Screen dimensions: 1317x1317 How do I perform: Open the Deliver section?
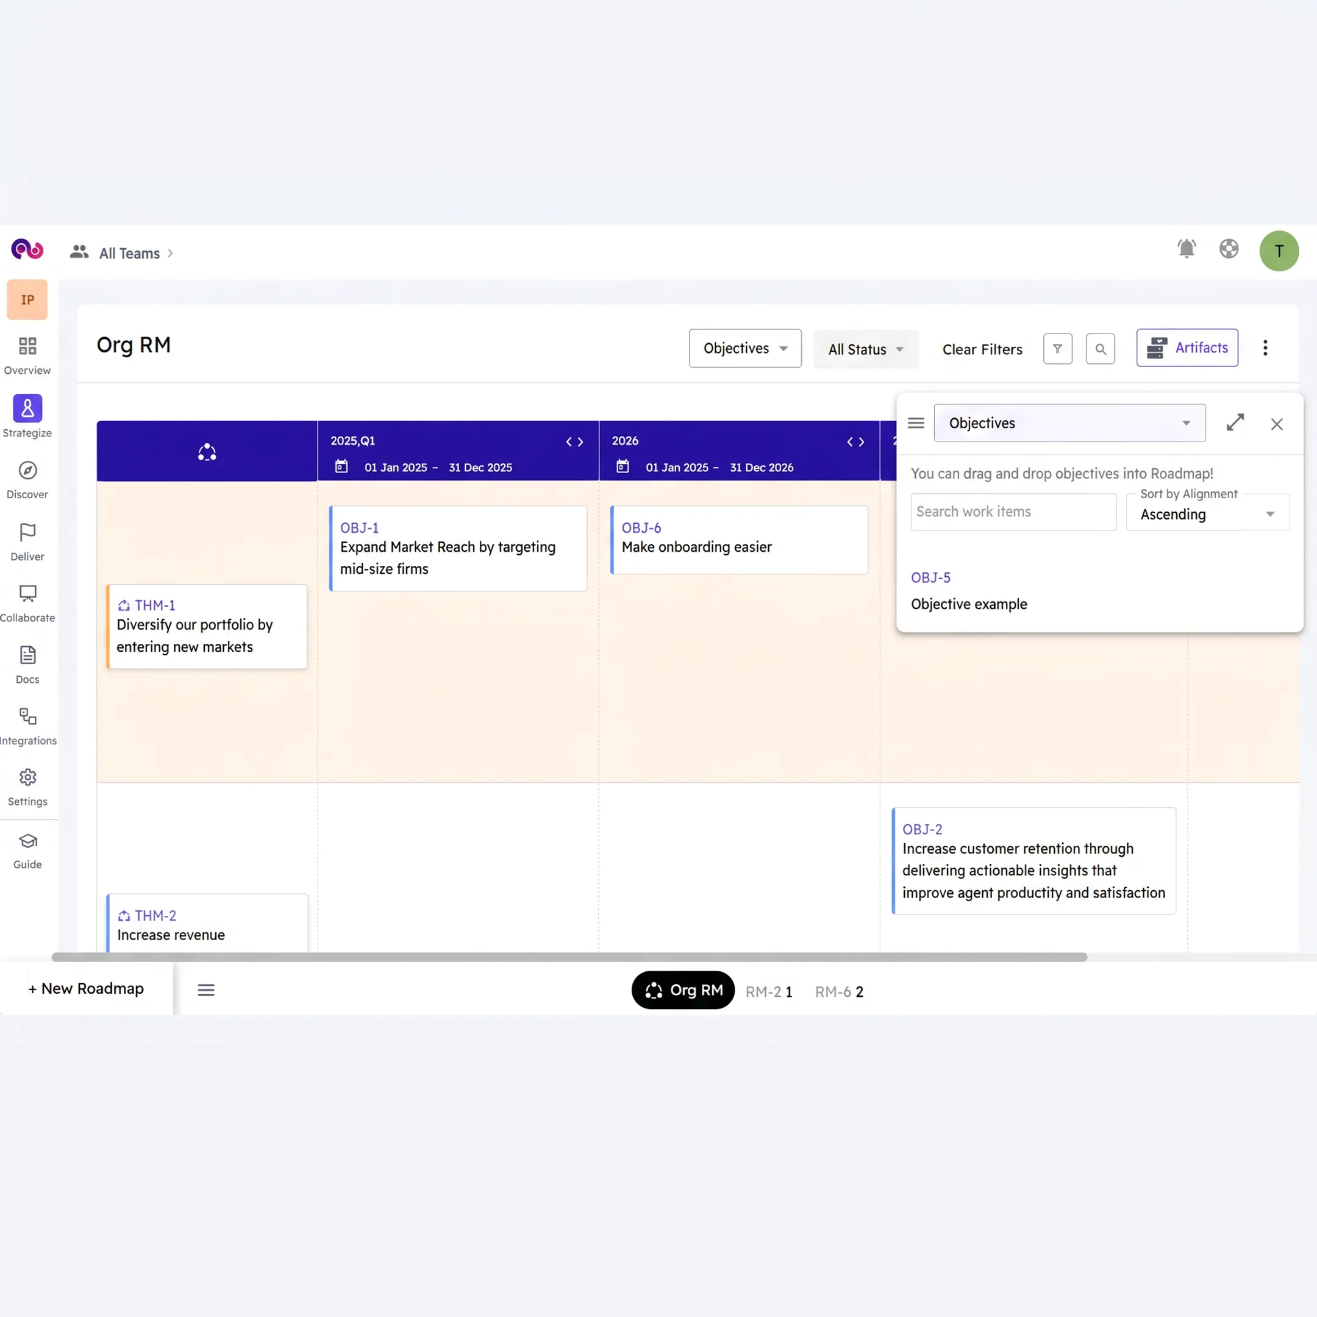point(27,542)
